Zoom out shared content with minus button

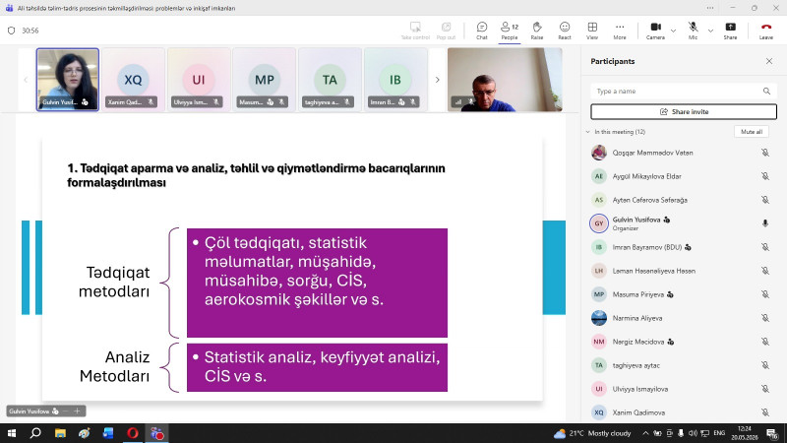point(66,411)
